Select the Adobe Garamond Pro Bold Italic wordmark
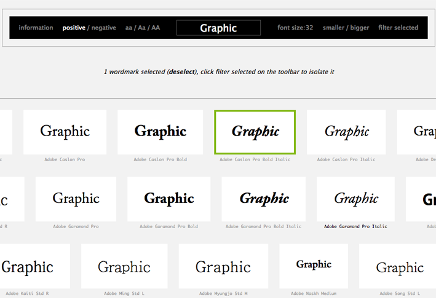This screenshot has width=436, height=298. pos(264,199)
